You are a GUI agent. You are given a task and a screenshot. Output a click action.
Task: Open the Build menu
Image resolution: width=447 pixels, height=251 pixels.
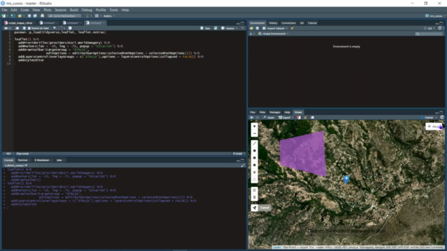[74, 10]
